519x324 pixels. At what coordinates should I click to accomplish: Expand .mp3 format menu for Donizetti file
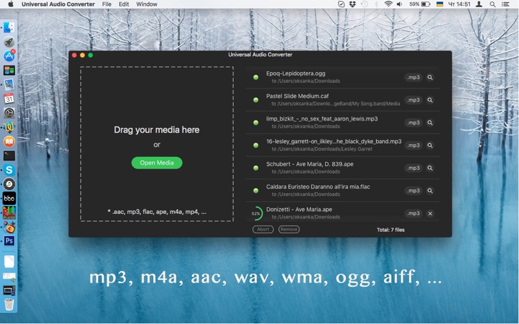(x=413, y=213)
